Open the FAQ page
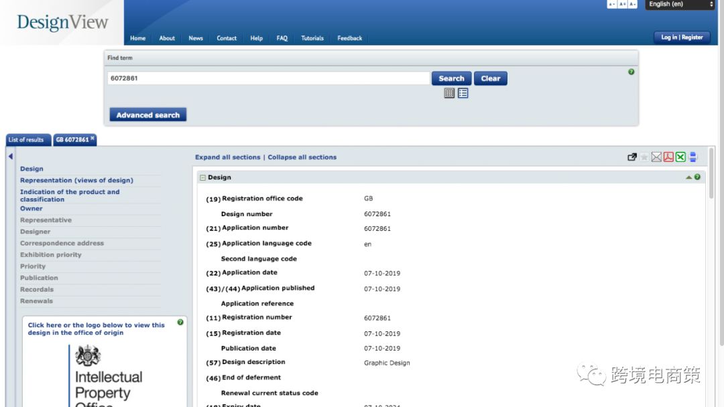Screen dimensions: 724x407 click(282, 38)
